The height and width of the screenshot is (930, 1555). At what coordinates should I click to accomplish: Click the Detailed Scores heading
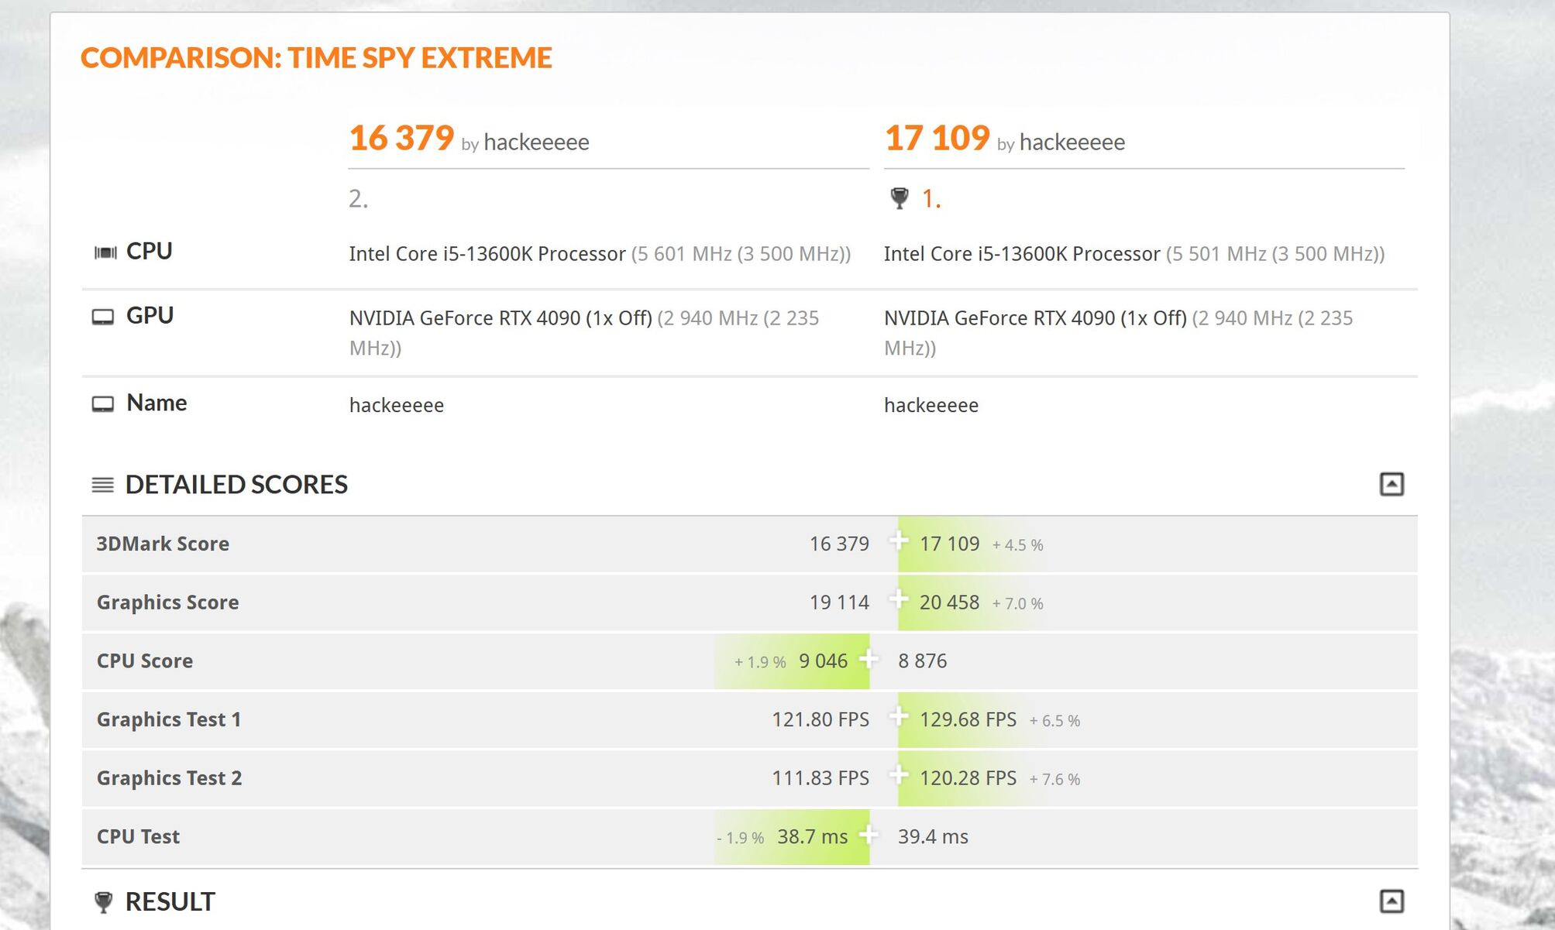coord(236,485)
